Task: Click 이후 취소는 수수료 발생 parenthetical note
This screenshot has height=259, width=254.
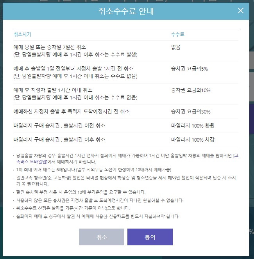Action: pos(75,55)
